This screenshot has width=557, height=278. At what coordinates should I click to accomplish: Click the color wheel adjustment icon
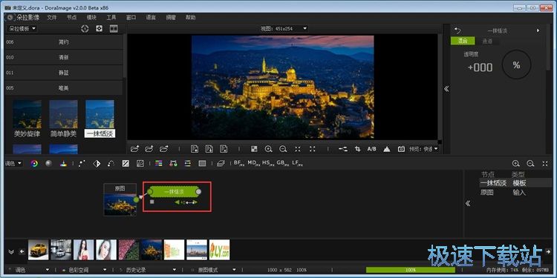[x=34, y=164]
